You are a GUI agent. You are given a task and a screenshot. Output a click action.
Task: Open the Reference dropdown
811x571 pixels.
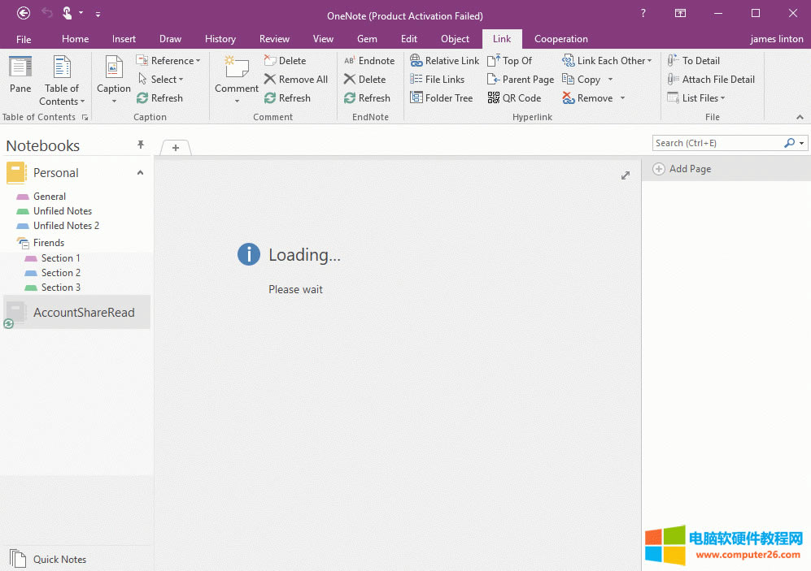(168, 60)
